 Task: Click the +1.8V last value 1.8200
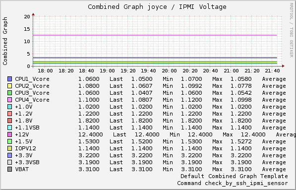pos(89,121)
